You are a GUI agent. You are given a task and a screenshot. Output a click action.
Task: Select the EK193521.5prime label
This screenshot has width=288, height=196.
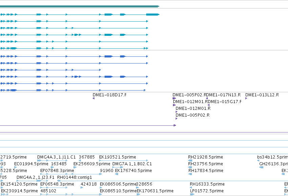117,157
